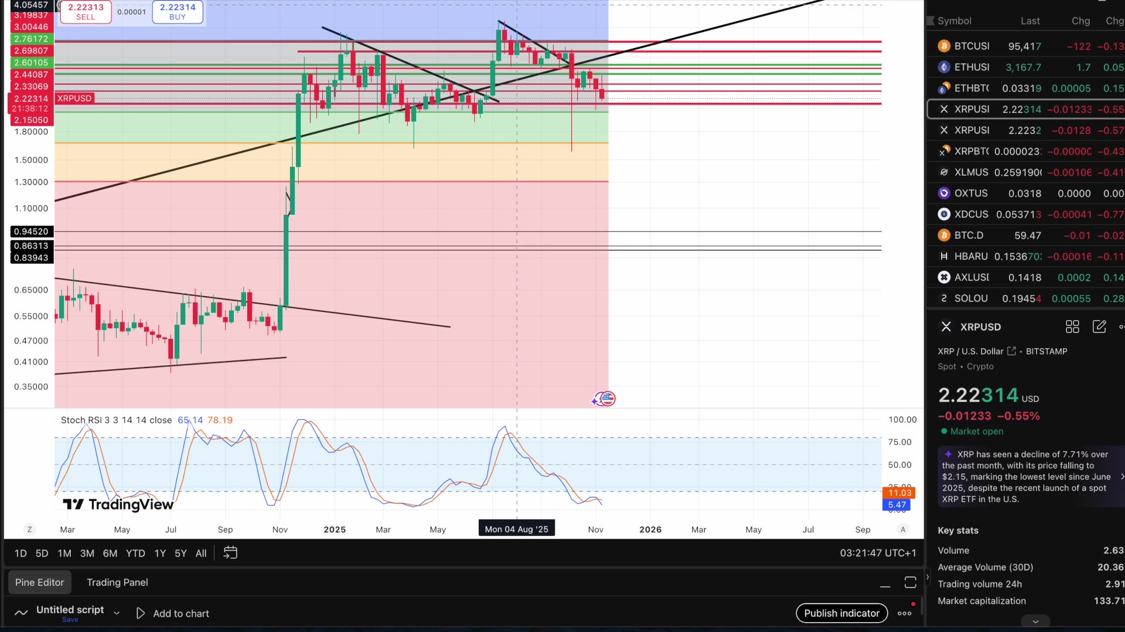This screenshot has height=632, width=1125.
Task: Click the edit note icon for XRPUSD
Action: coord(1099,327)
